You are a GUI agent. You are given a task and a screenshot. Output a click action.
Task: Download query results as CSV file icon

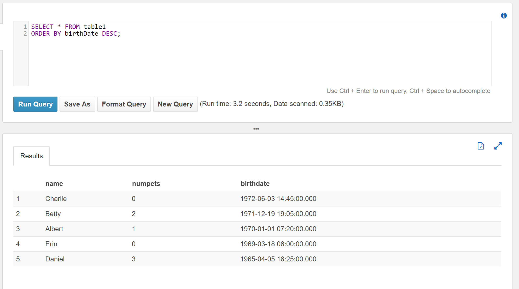[x=481, y=146]
